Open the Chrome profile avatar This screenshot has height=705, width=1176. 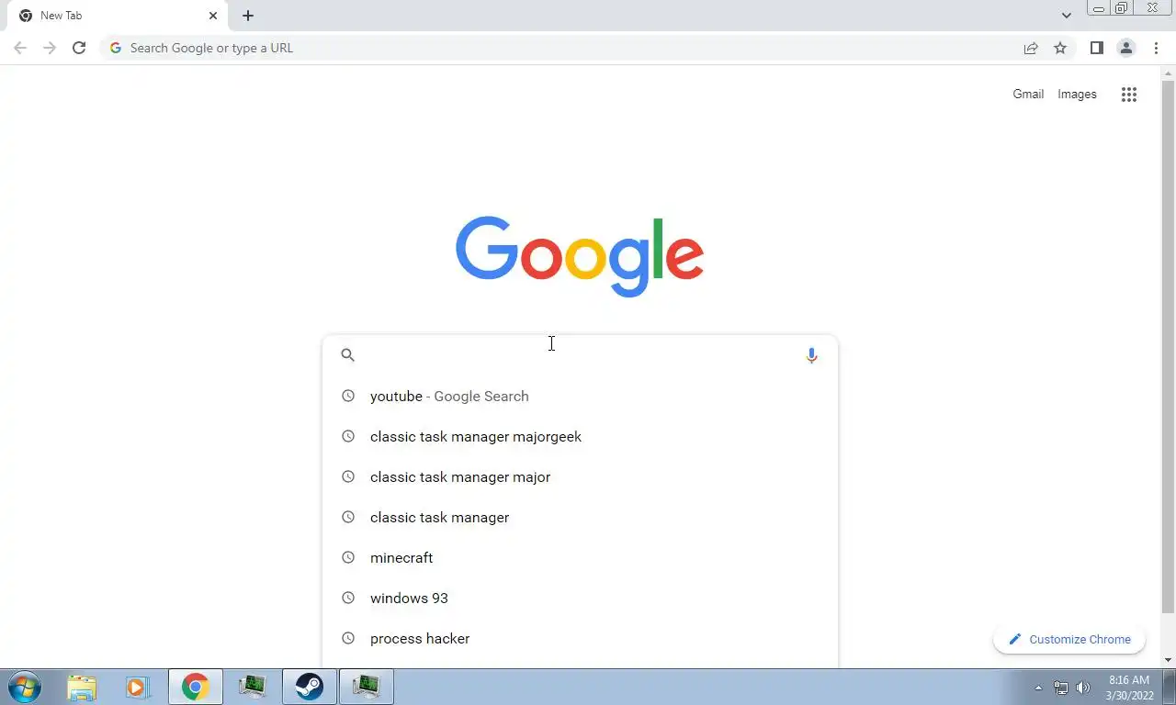[1125, 48]
